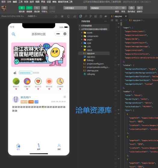Open the hot reload dropdown

tap(32, 16)
